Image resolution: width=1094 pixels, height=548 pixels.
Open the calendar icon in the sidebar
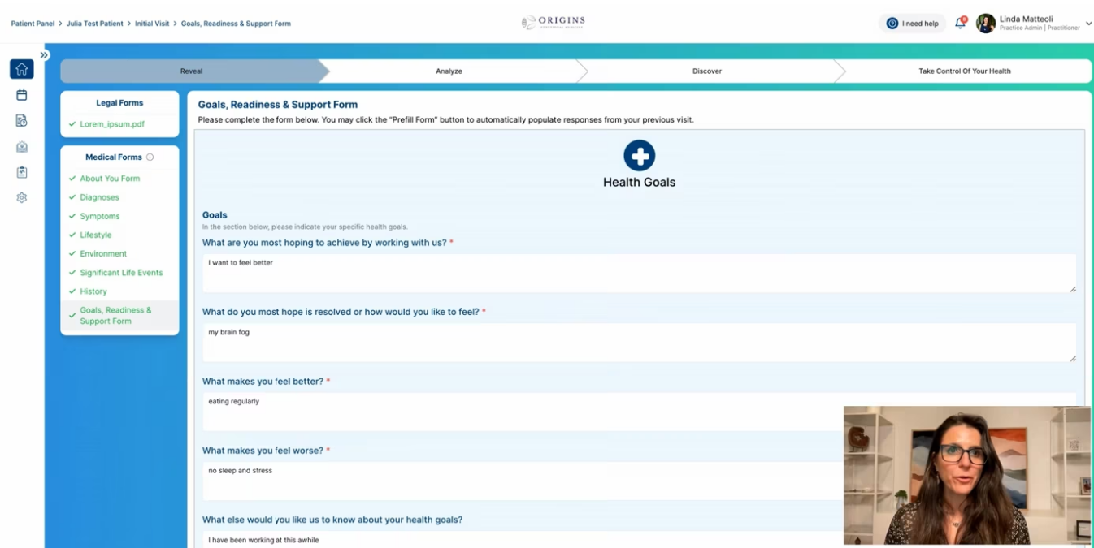click(22, 95)
